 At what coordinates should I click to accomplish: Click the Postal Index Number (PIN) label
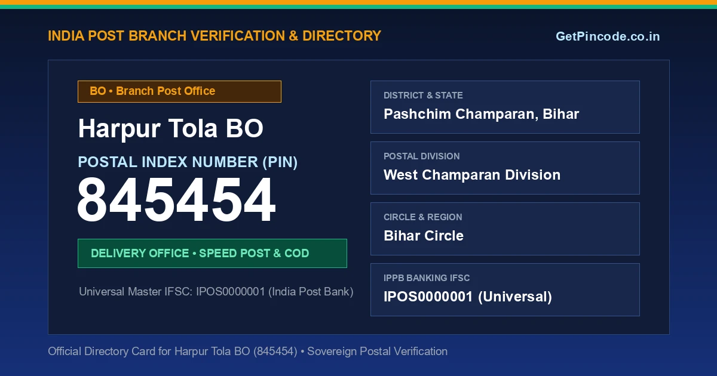[188, 162]
